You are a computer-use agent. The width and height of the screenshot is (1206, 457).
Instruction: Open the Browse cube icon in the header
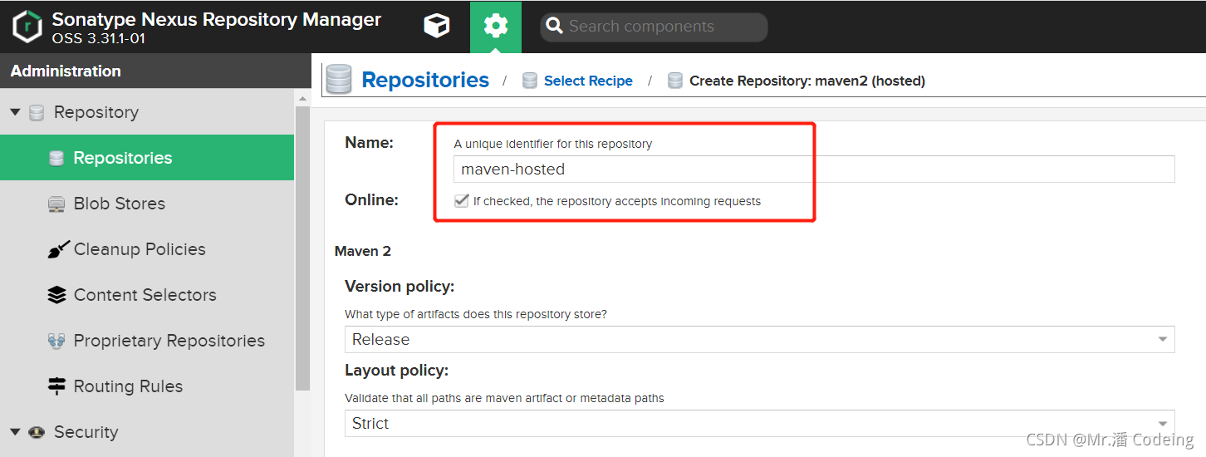(x=437, y=27)
